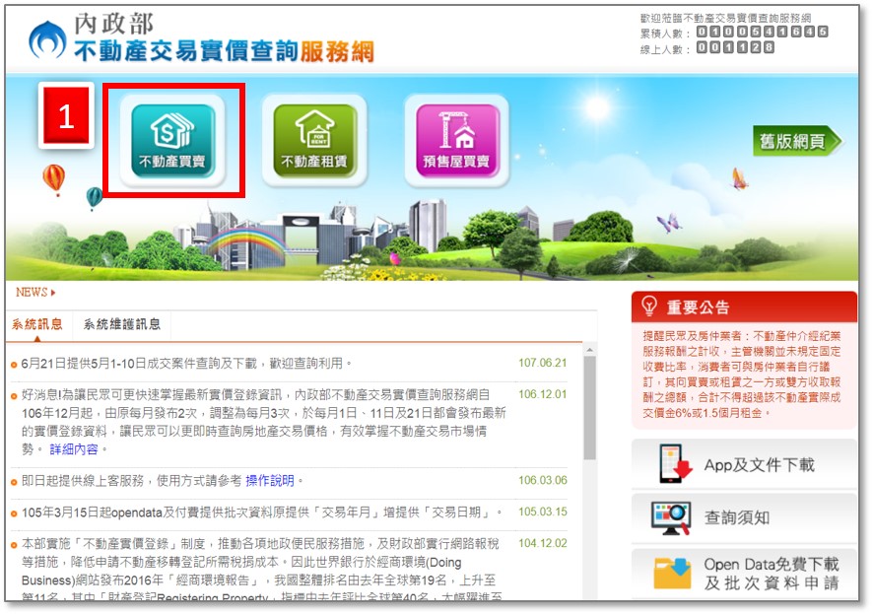The height and width of the screenshot is (615, 873).
Task: Click the 104.12.02 news date
Action: [542, 543]
